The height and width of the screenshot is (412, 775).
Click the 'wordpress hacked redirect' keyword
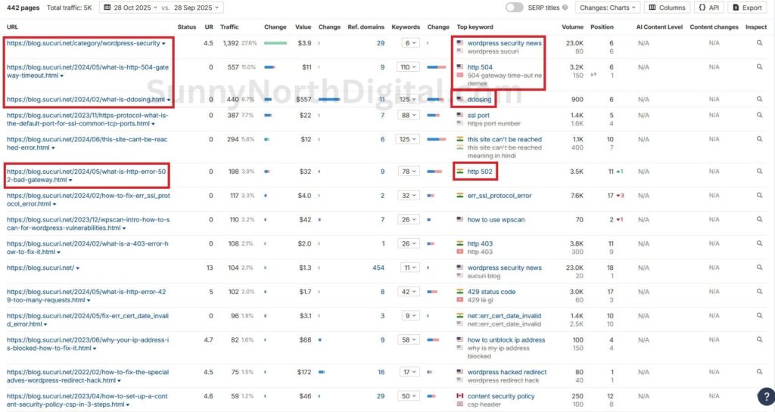tap(507, 372)
